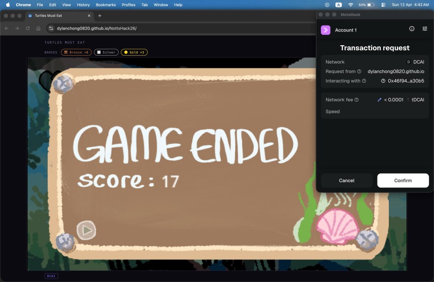Click the browser home icon
434x282 pixels.
(x=38, y=29)
